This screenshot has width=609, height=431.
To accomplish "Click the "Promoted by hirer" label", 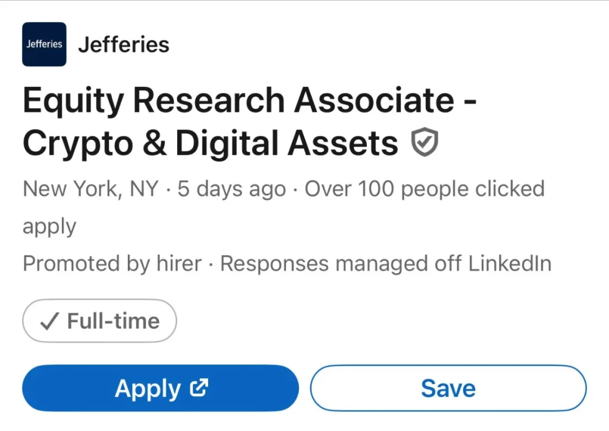I will pos(112,263).
